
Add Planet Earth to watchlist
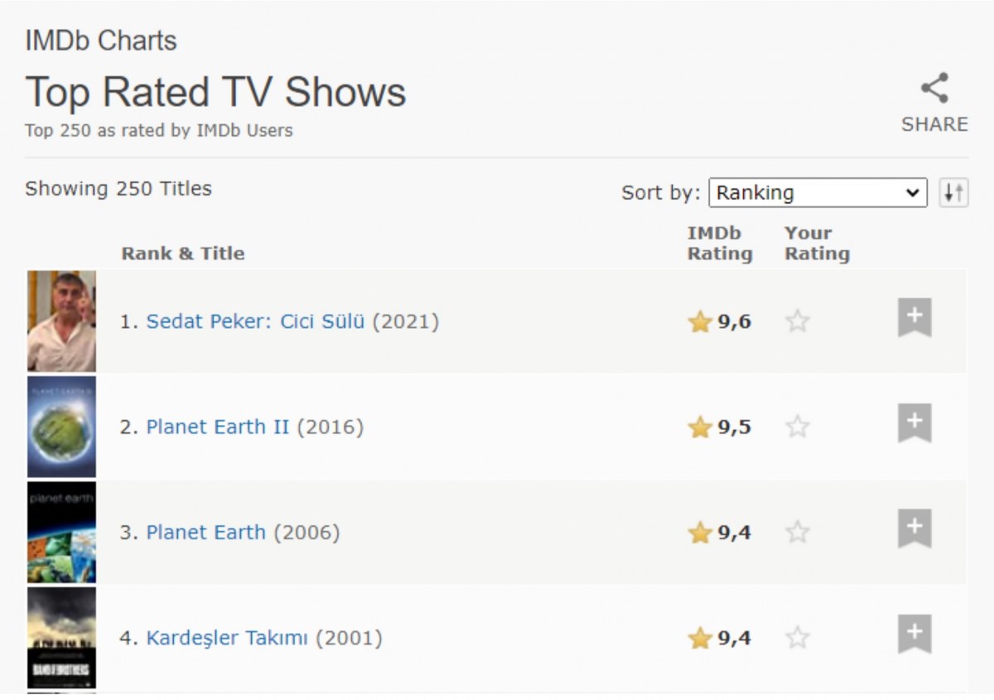pyautogui.click(x=914, y=529)
